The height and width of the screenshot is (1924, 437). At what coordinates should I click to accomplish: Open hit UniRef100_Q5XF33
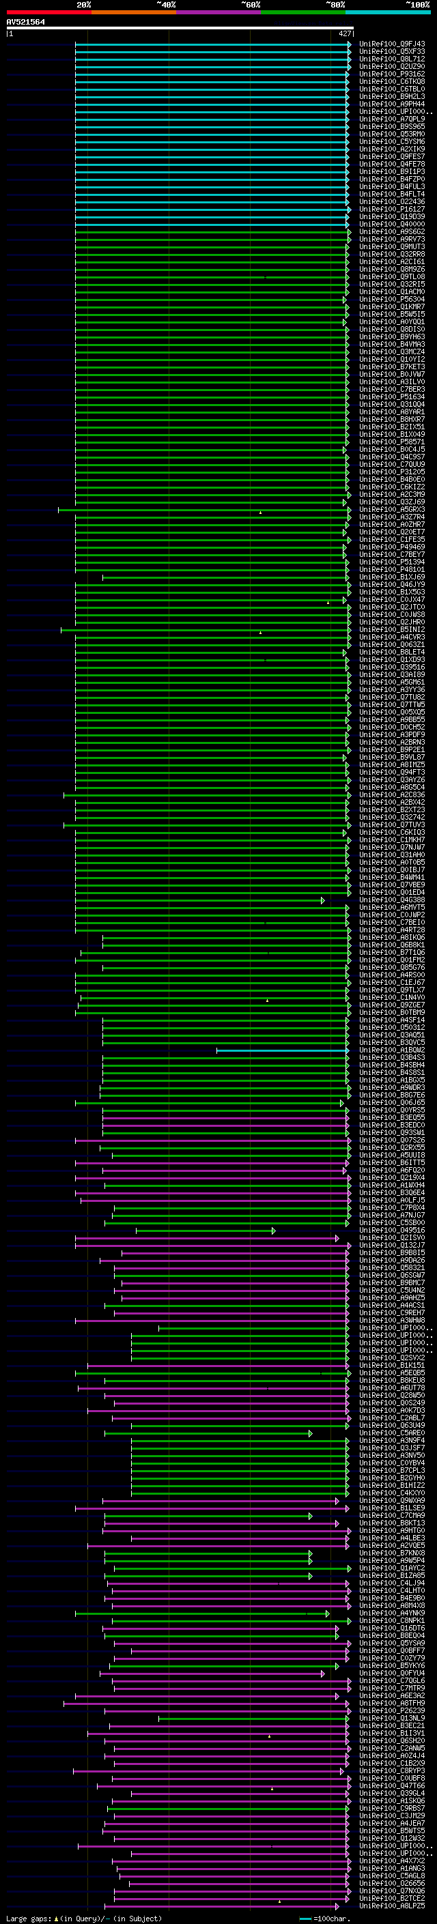pyautogui.click(x=391, y=52)
